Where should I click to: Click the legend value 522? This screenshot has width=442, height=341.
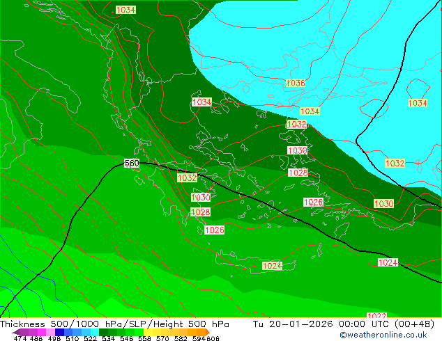click(90, 338)
